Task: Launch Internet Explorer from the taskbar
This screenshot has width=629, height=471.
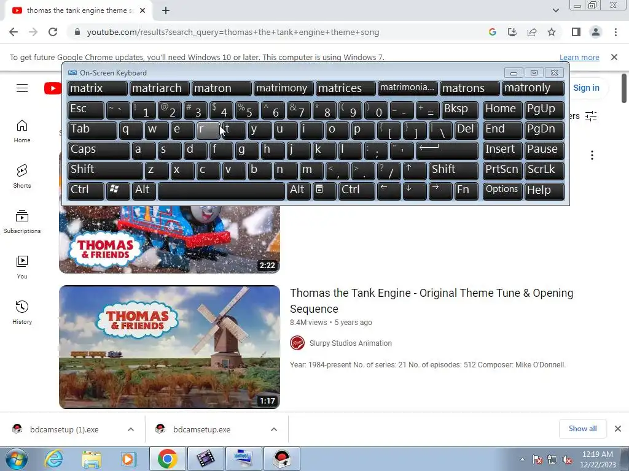Action: tap(54, 459)
